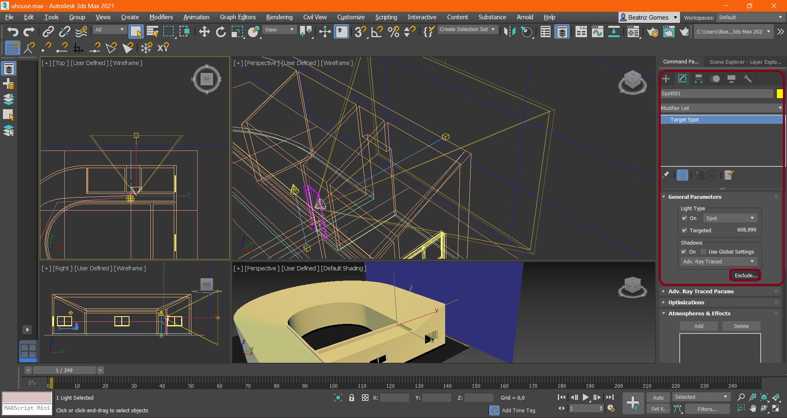Open the selection filter All dropdown
The height and width of the screenshot is (418, 787).
(109, 30)
